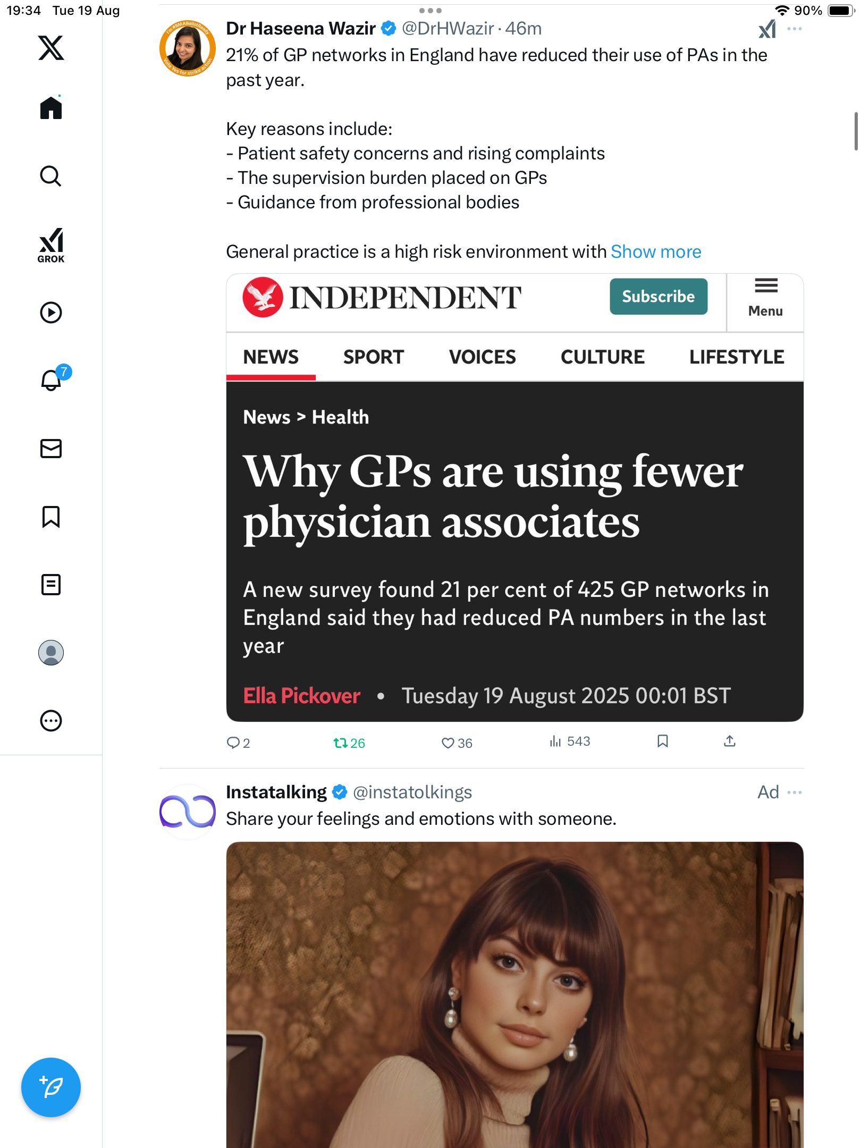The image size is (861, 1148).
Task: Open the video play sidebar icon
Action: (51, 313)
